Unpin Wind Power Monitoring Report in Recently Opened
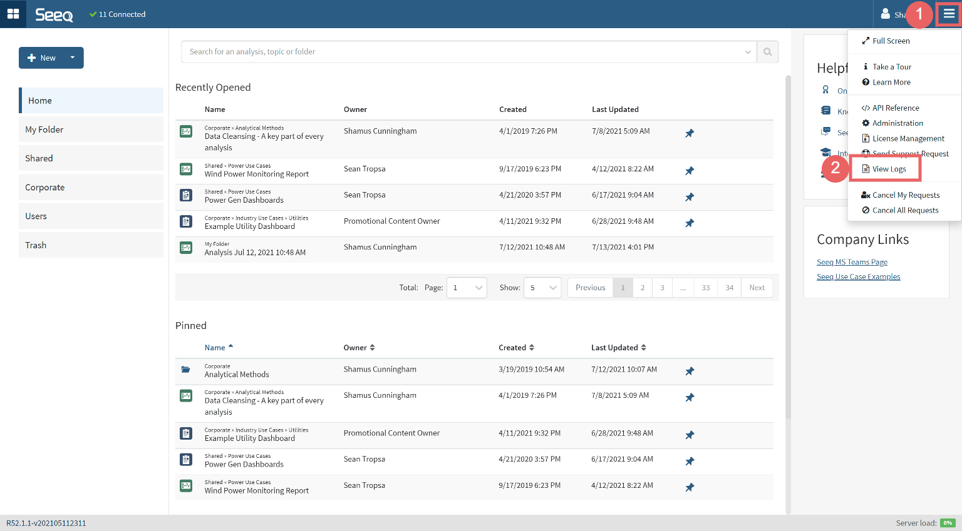Image resolution: width=962 pixels, height=531 pixels. (690, 171)
